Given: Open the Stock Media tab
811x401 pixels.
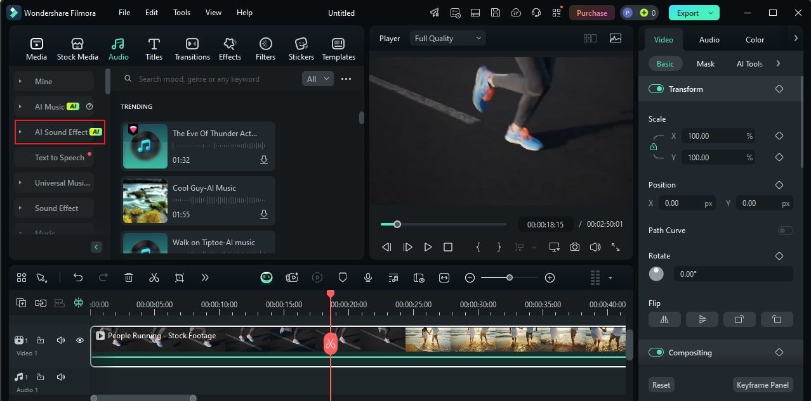Looking at the screenshot, I should [77, 49].
